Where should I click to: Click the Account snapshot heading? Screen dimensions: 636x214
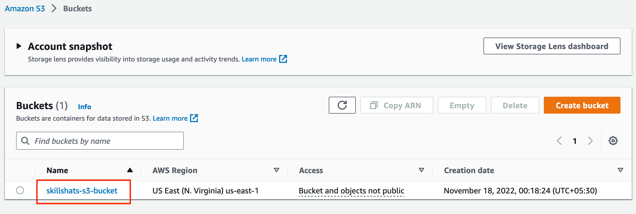70,46
